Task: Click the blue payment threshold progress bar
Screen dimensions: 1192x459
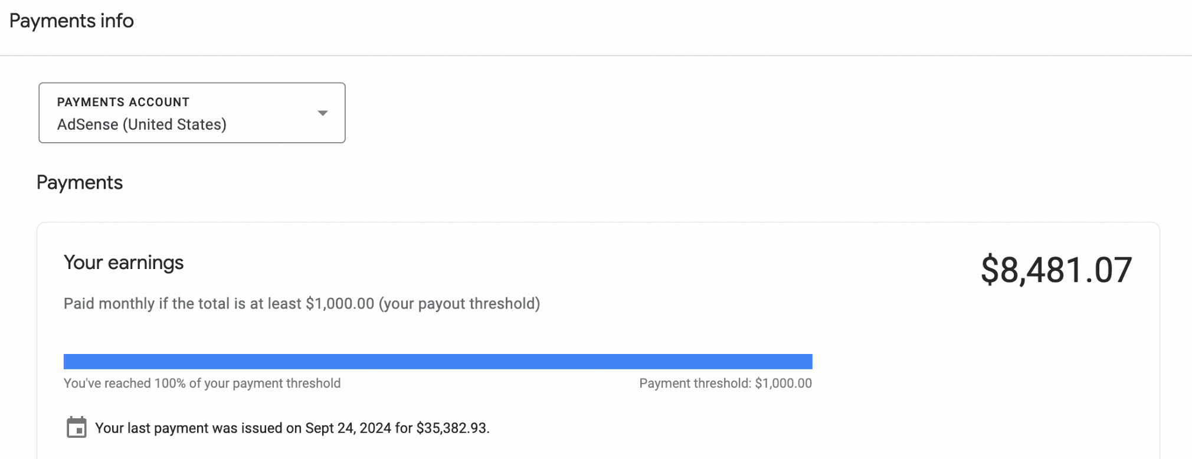Action: tap(437, 361)
